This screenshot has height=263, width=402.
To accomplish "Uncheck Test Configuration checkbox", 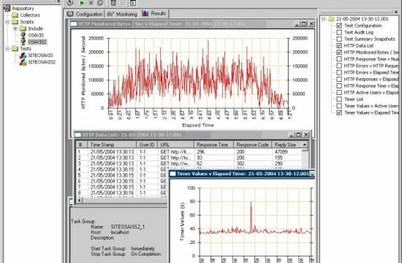I will pyautogui.click(x=339, y=26).
